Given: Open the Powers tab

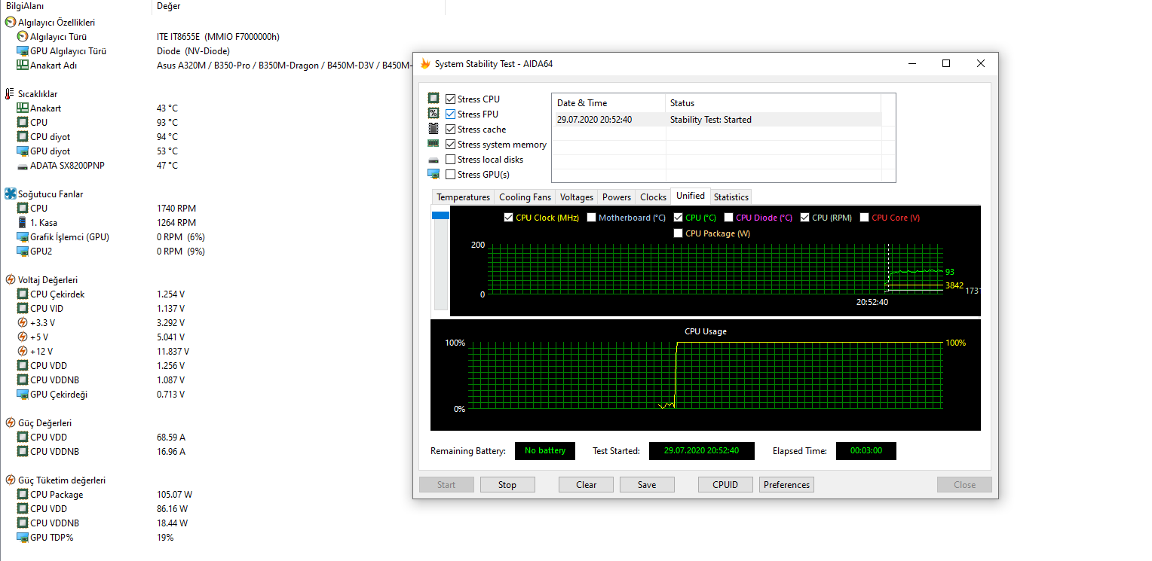Looking at the screenshot, I should (x=617, y=197).
